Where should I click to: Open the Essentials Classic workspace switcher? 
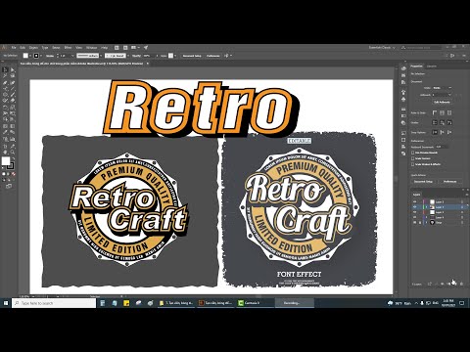click(382, 48)
